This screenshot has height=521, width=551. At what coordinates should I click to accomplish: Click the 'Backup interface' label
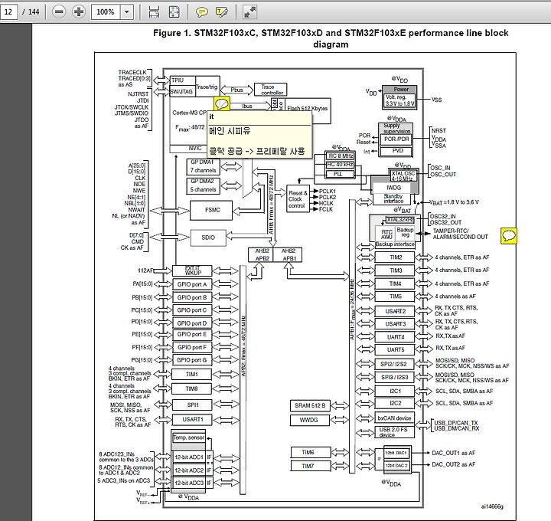[x=394, y=244]
